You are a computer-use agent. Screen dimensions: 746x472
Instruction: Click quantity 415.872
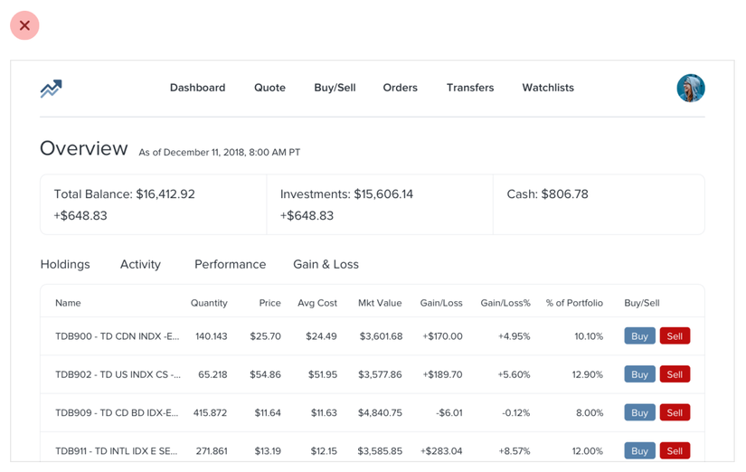[211, 412]
